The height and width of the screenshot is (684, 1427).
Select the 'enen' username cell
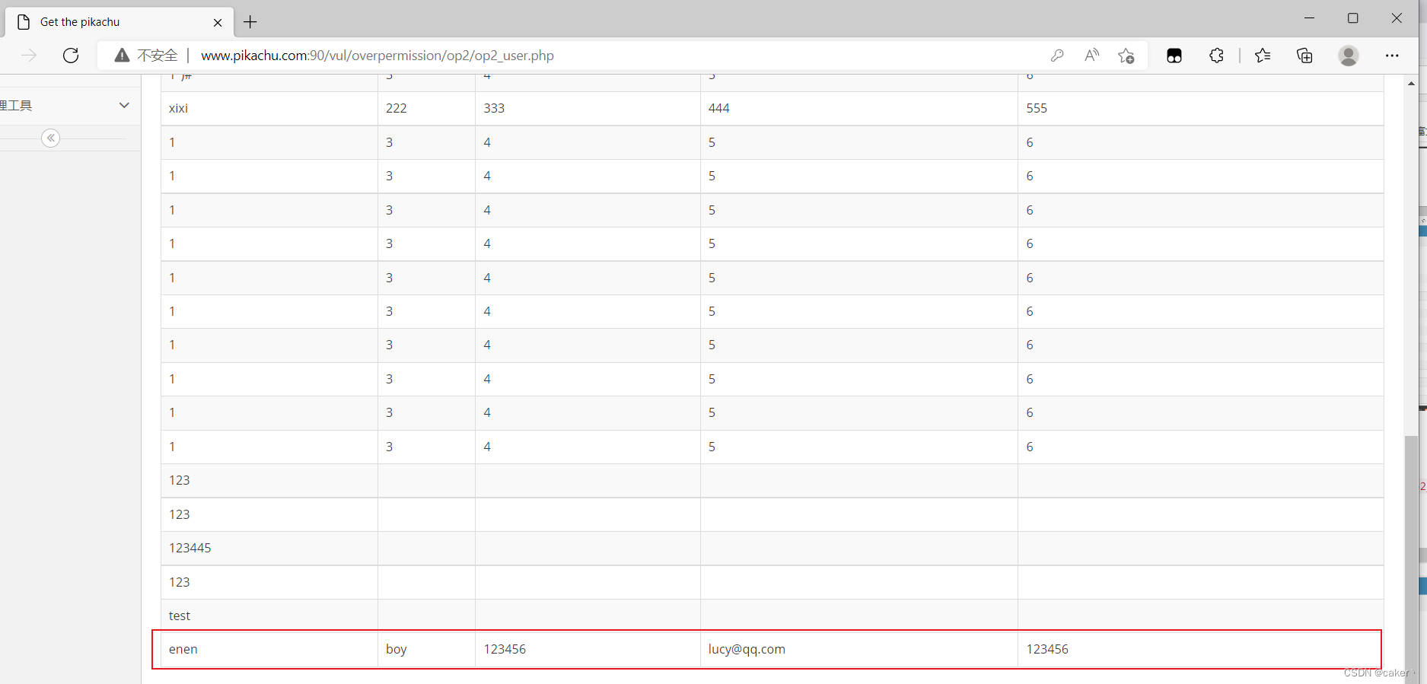click(269, 649)
